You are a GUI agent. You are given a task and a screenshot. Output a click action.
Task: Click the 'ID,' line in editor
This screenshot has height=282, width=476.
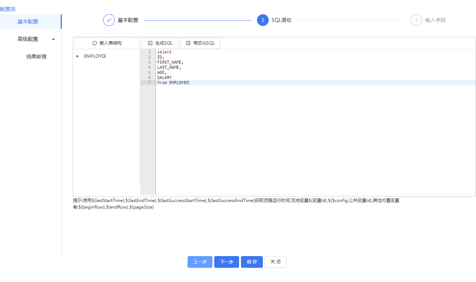(316, 57)
